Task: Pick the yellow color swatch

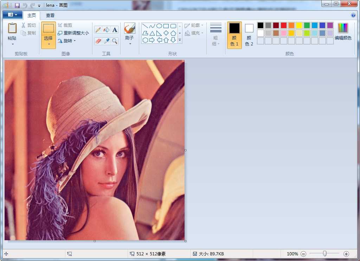Action: (299, 25)
